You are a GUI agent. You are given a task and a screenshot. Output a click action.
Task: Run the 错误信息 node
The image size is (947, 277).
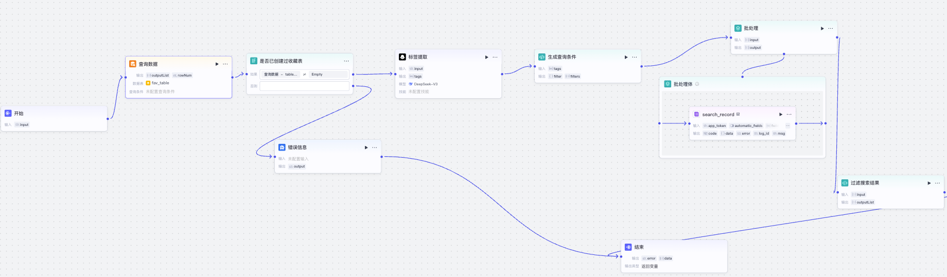[366, 147]
